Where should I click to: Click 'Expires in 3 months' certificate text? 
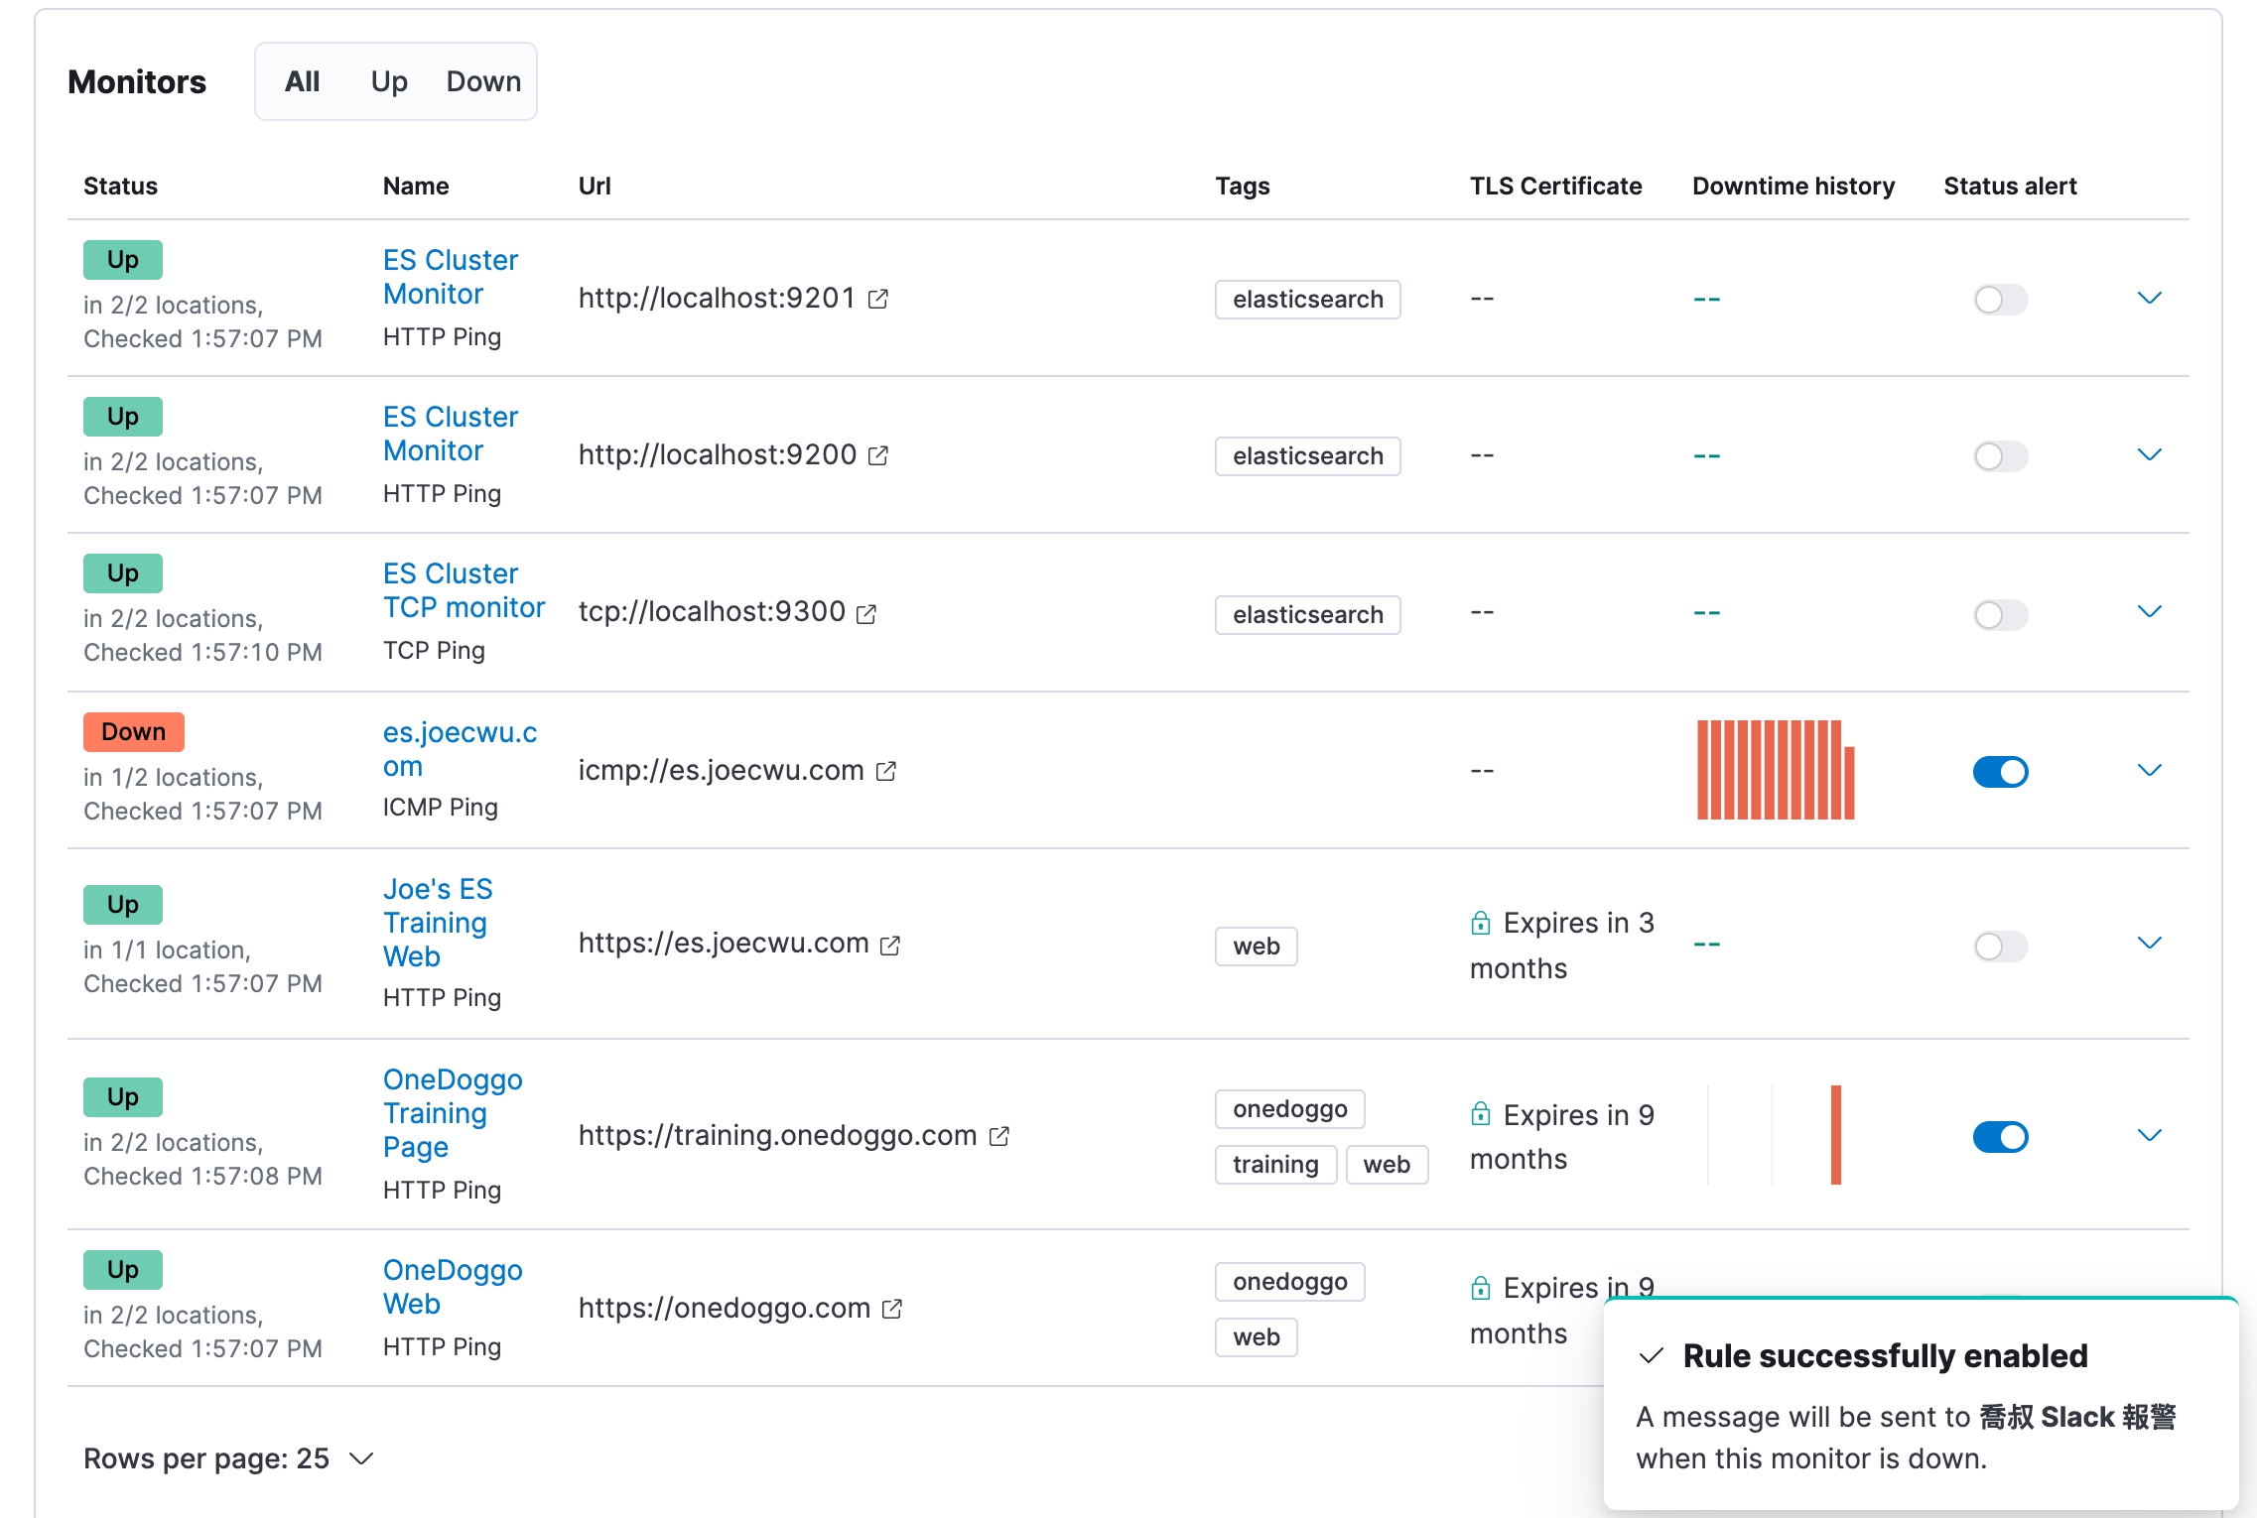click(1562, 946)
